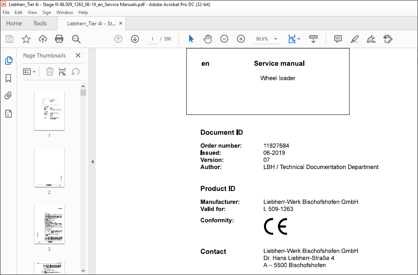Add a sticky note comment
The height and width of the screenshot is (275, 418).
pyautogui.click(x=338, y=39)
